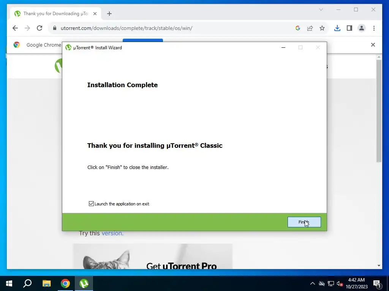
Task: Go forward in Chrome browser
Action: point(27,28)
